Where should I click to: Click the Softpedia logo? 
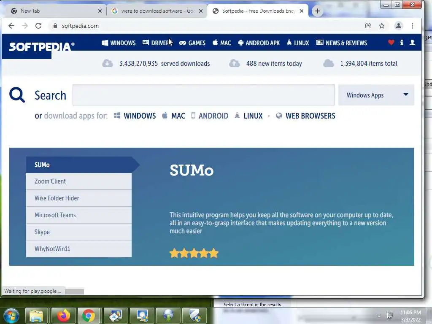42,46
